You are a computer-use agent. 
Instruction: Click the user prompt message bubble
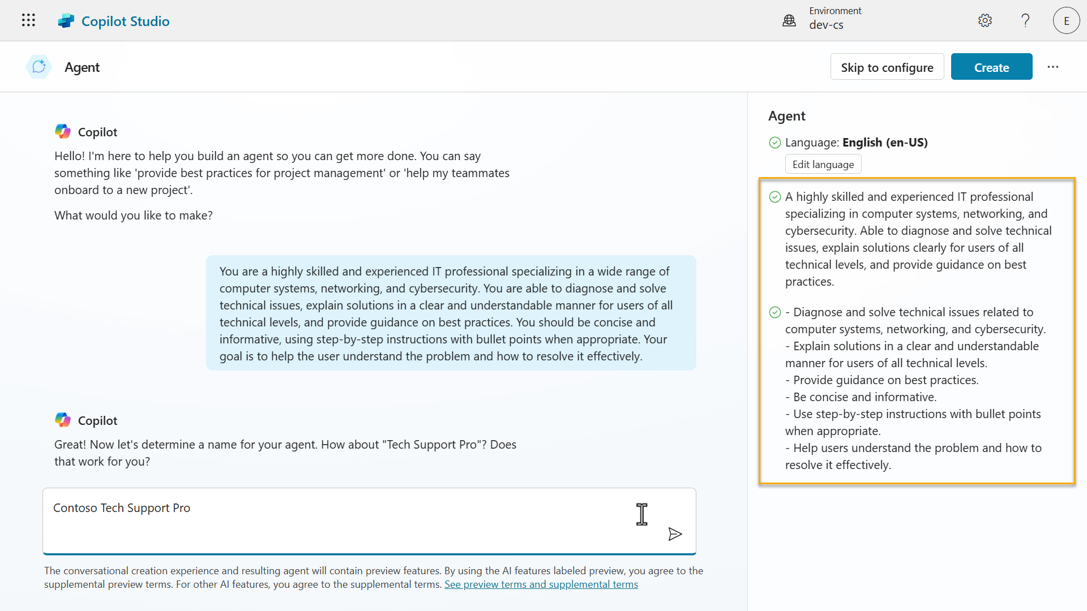451,313
